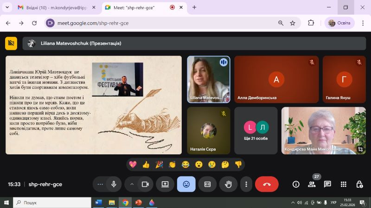371x208 pixels.
Task: Open the in-call chat panel
Action: 327,184
